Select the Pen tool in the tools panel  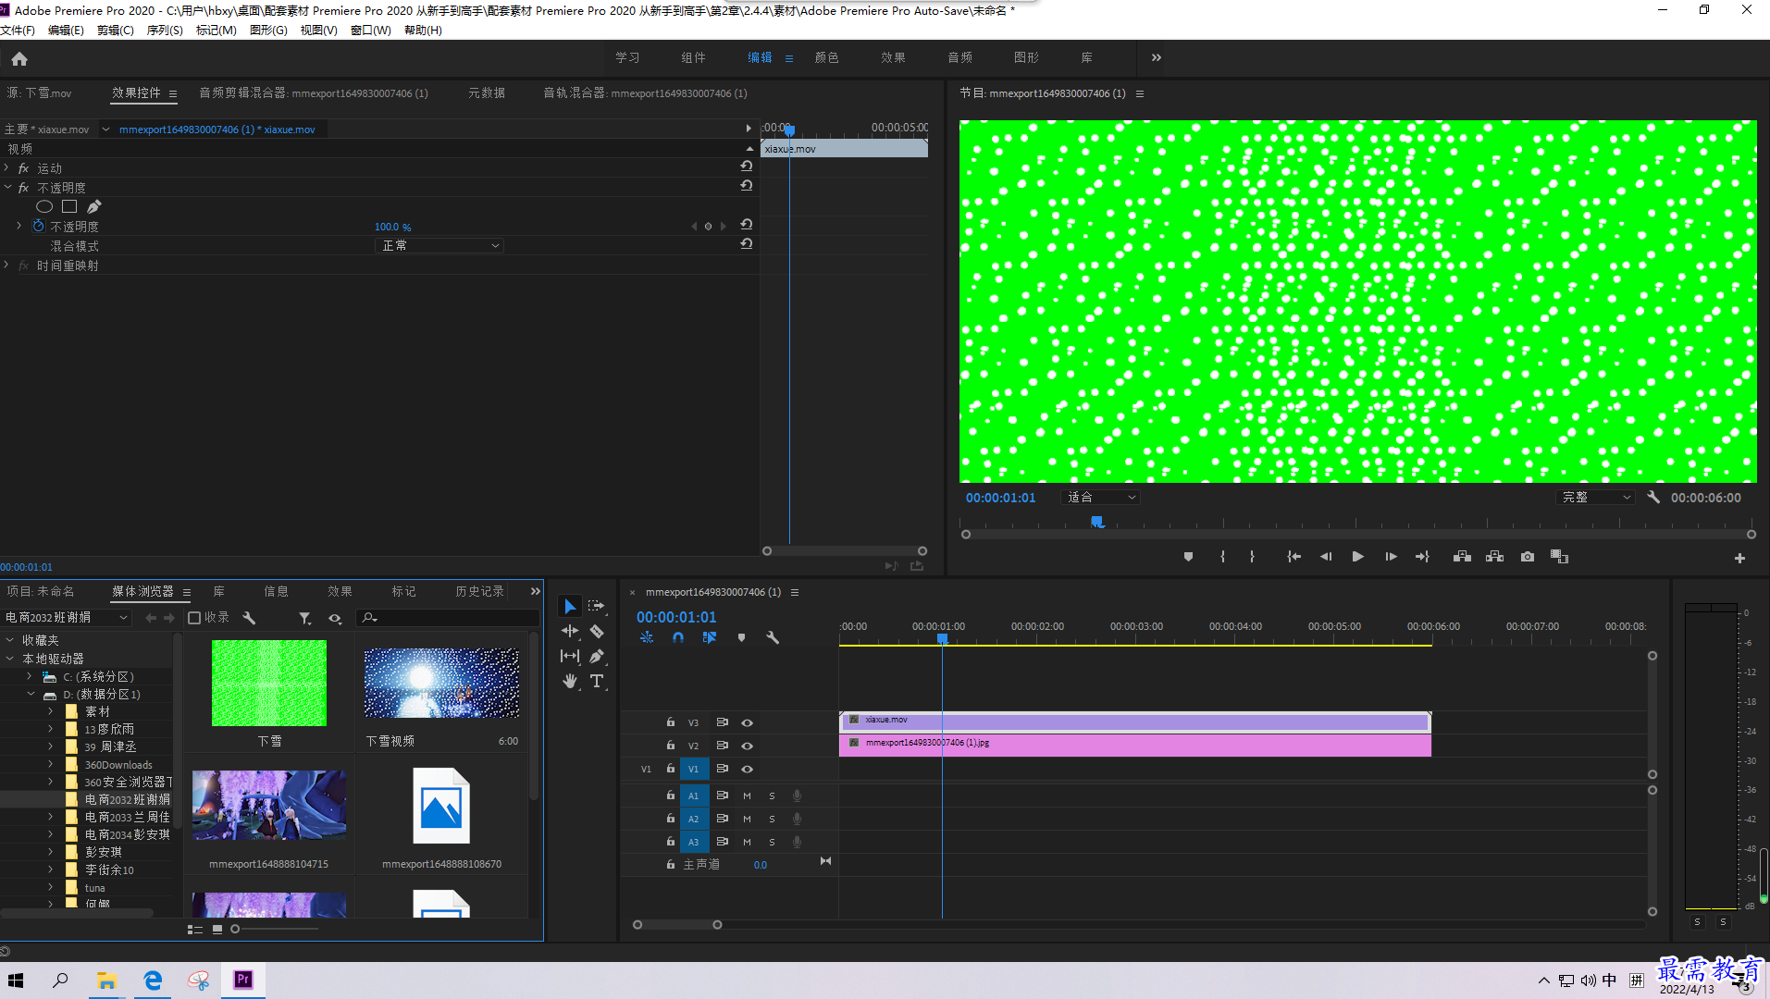(x=597, y=657)
